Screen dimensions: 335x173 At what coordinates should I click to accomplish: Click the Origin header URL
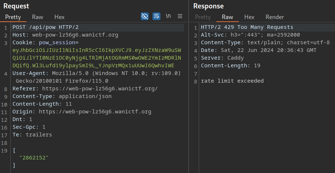(95, 112)
